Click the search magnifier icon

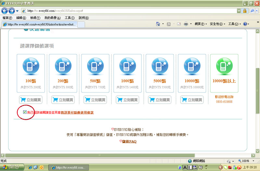[x=253, y=11]
